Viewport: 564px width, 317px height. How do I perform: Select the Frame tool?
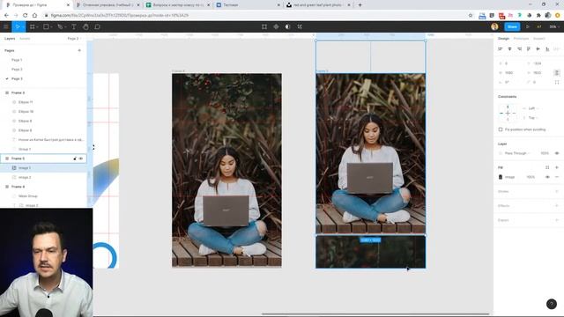point(33,26)
